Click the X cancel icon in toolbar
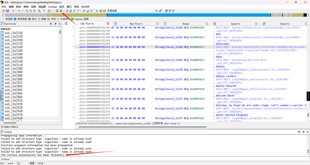The height and width of the screenshot is (165, 310). [91, 11]
